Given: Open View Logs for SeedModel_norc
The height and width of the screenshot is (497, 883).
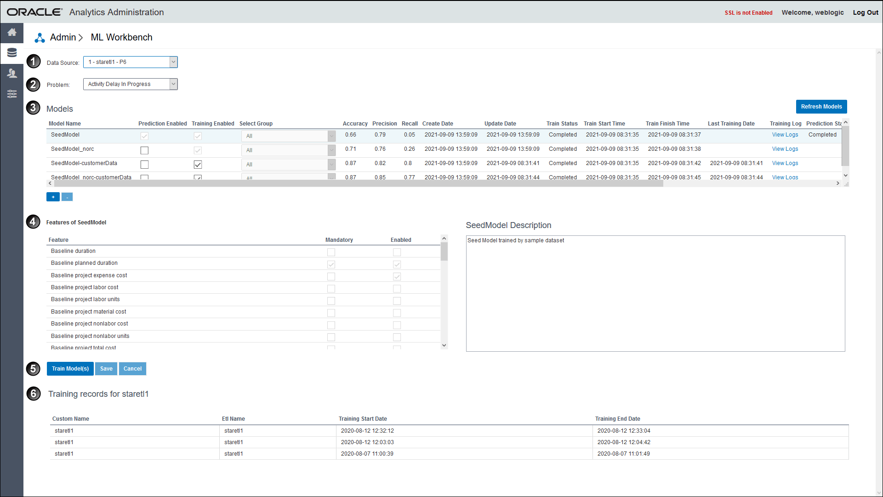Looking at the screenshot, I should pos(785,149).
